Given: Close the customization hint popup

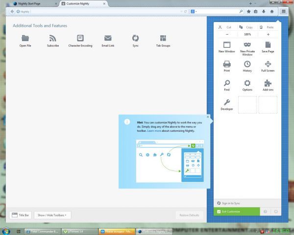Looking at the screenshot, I should point(208,117).
